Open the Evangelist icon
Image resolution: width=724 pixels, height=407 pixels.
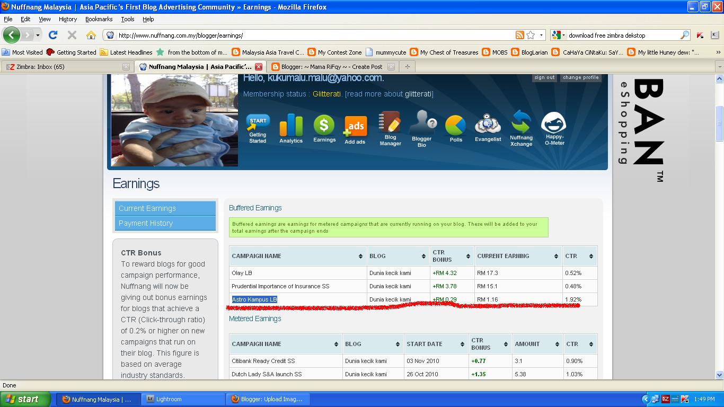click(x=488, y=128)
